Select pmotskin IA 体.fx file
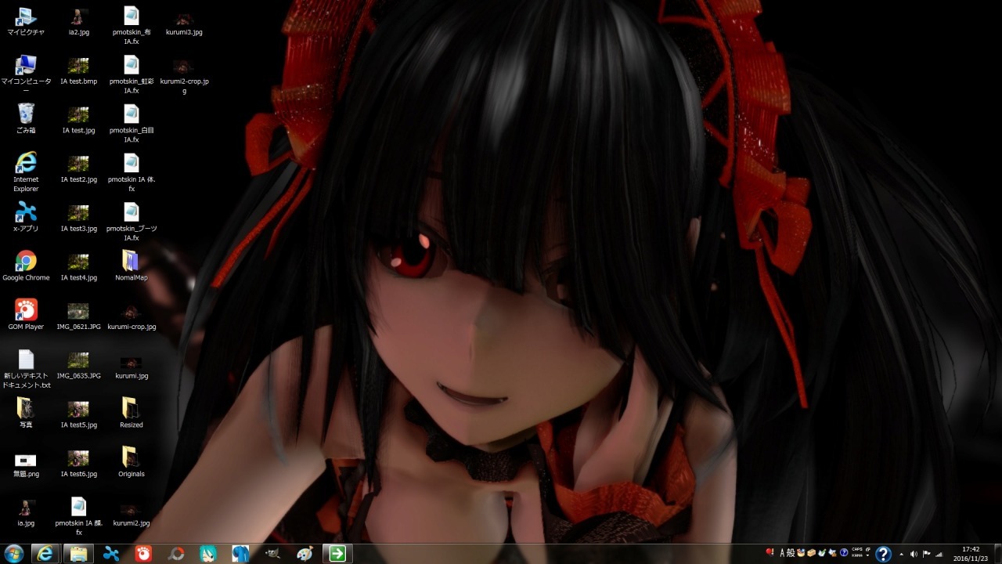Image resolution: width=1002 pixels, height=564 pixels. coord(132,172)
